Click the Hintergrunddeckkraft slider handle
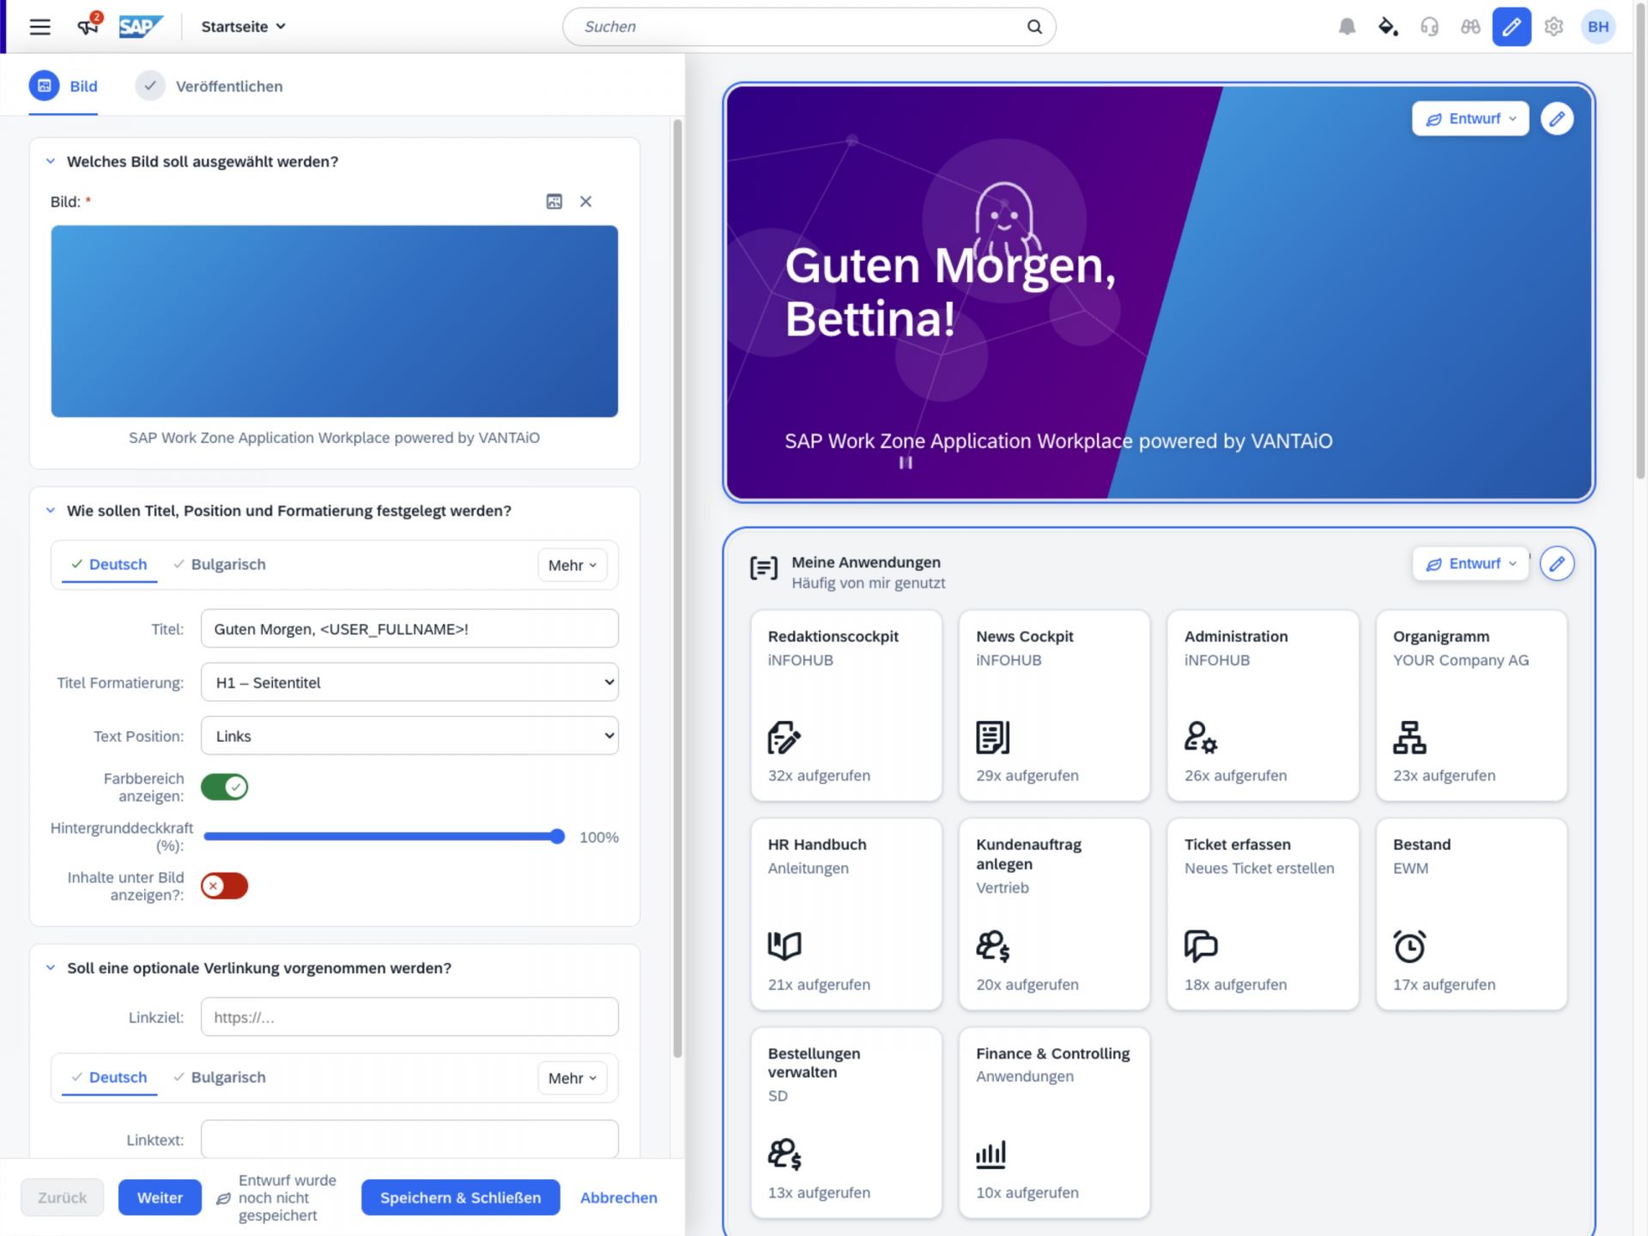The height and width of the screenshot is (1236, 1648). coord(558,836)
